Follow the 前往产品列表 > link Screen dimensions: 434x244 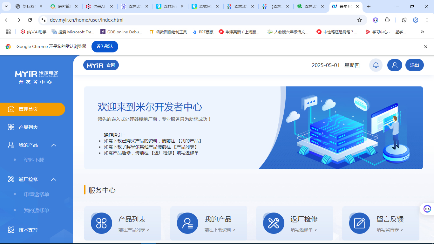tap(134, 230)
